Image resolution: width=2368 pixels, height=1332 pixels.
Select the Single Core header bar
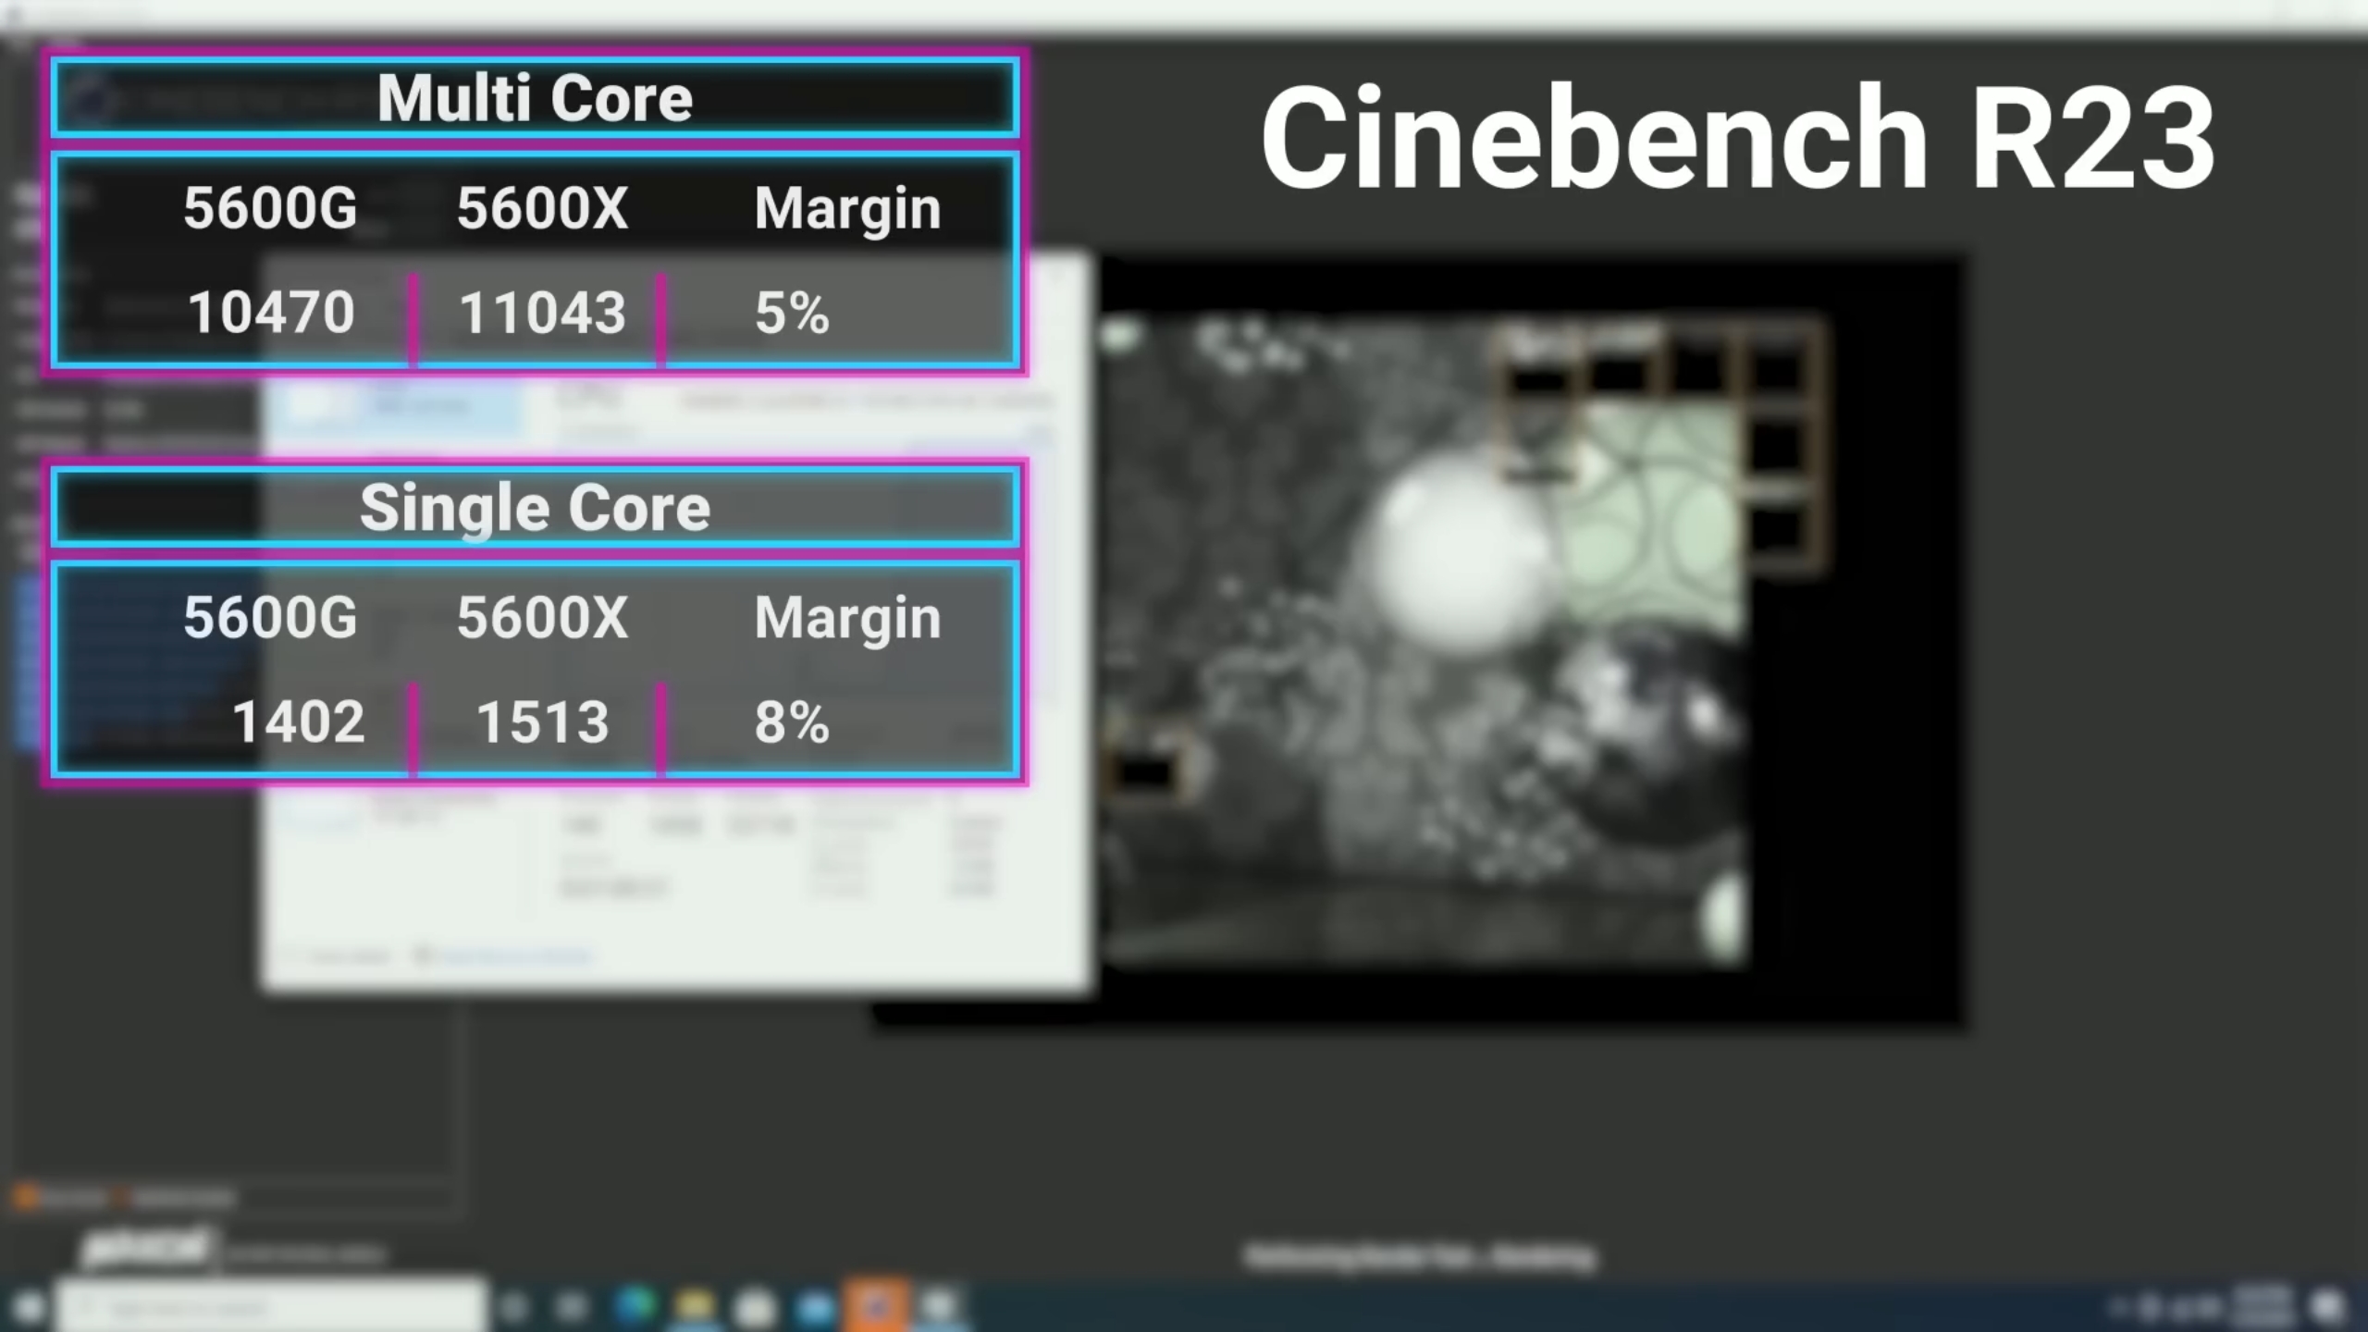click(535, 507)
